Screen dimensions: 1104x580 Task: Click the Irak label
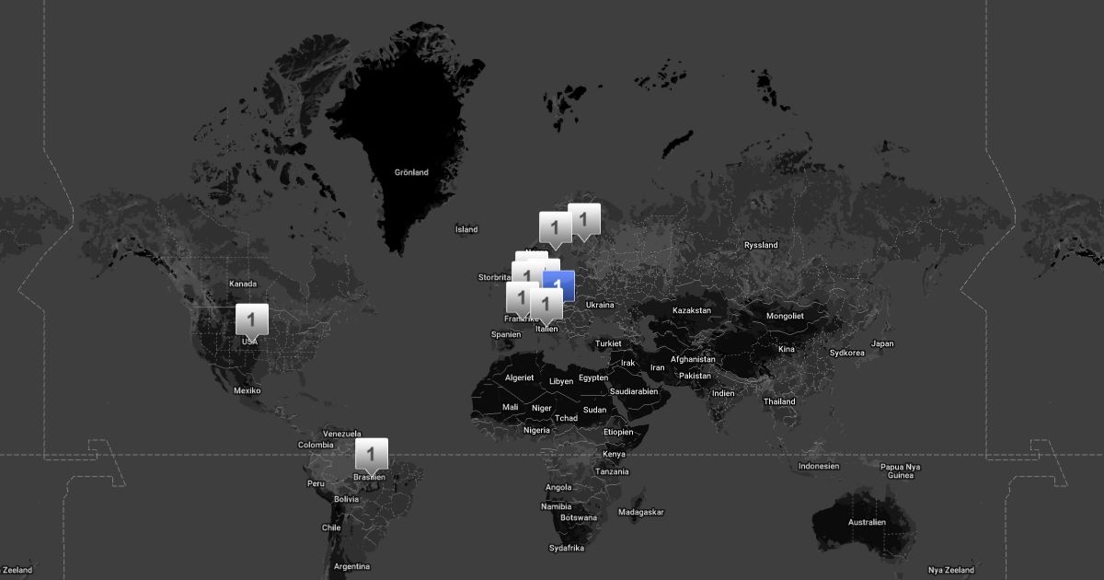627,363
